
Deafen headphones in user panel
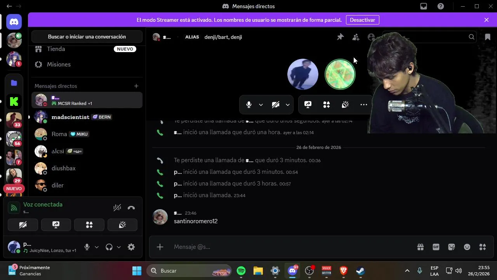tap(109, 247)
